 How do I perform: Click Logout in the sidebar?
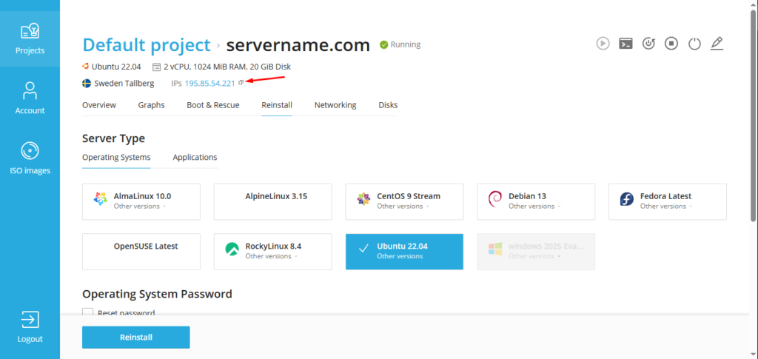(x=30, y=326)
